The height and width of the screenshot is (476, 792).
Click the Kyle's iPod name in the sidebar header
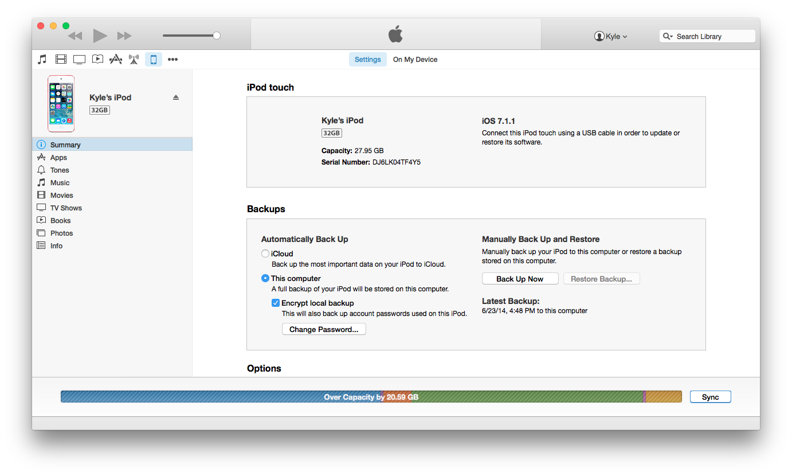(x=110, y=97)
